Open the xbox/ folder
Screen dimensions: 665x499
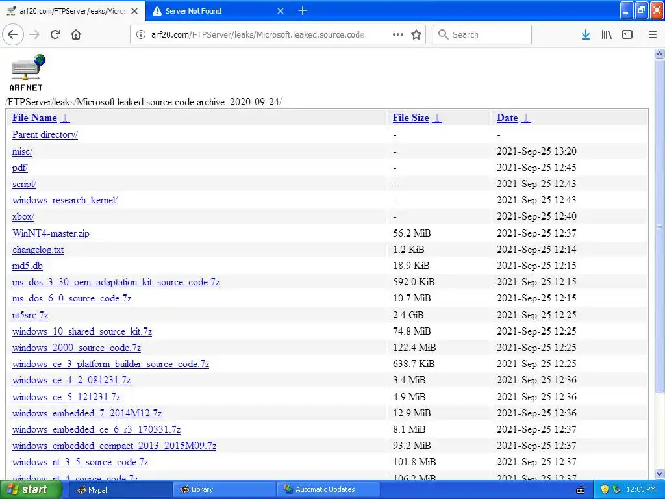tap(23, 216)
